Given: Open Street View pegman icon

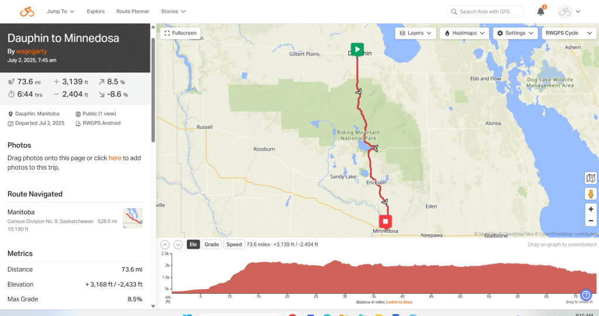Looking at the screenshot, I should coord(591,194).
